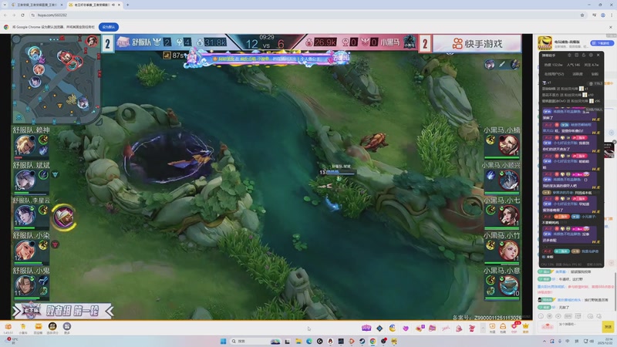Collapse the danmaku helper panel arrows

click(x=569, y=55)
